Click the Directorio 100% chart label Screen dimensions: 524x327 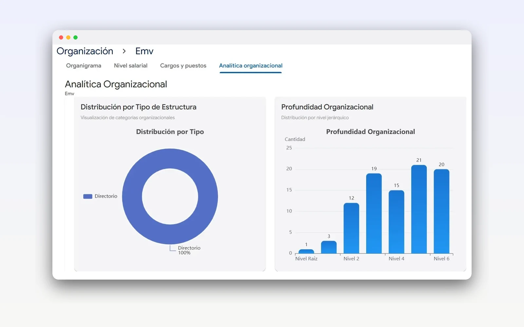point(189,250)
